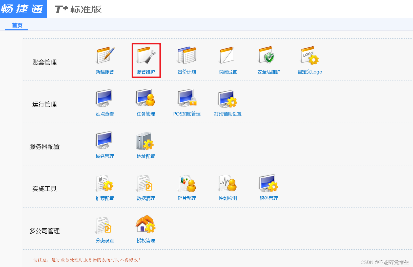
Task: Click the 打印辅助设置 text link
Action: click(x=228, y=114)
